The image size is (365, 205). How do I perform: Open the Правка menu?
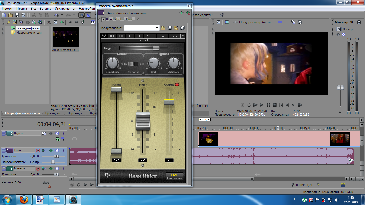[21, 9]
